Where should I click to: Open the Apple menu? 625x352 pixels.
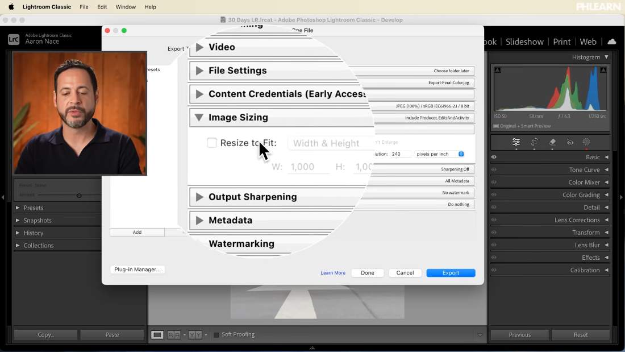[x=11, y=7]
